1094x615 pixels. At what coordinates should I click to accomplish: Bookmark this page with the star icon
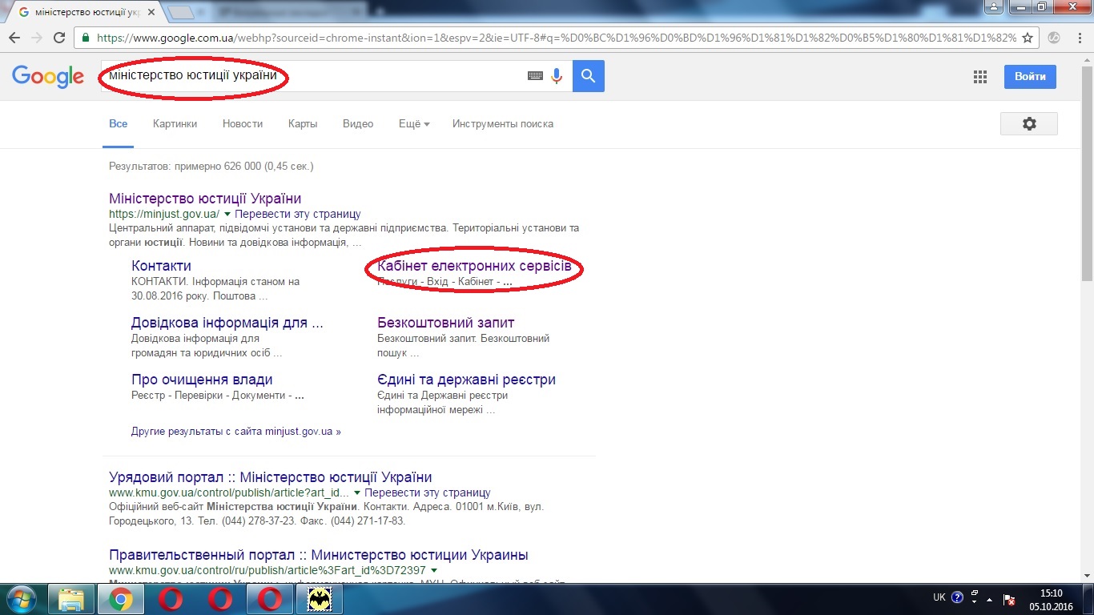tap(1028, 38)
